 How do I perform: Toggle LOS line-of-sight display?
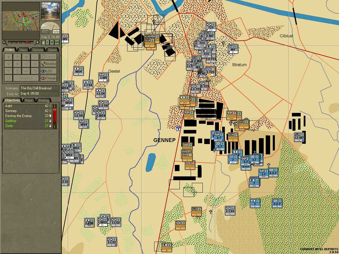coord(49,71)
